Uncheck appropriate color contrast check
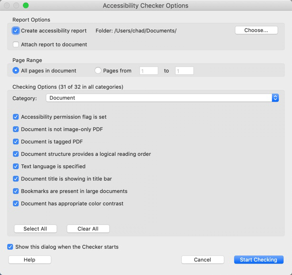This screenshot has height=275, width=292. (x=16, y=204)
